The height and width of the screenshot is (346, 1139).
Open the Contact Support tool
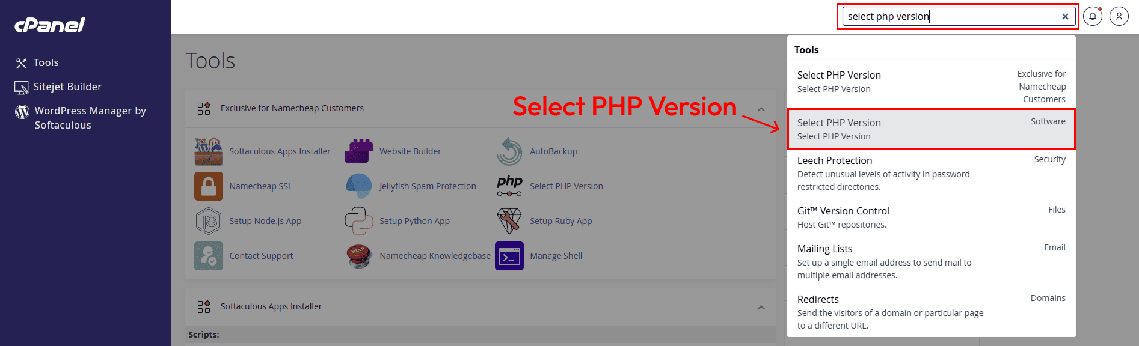(261, 256)
